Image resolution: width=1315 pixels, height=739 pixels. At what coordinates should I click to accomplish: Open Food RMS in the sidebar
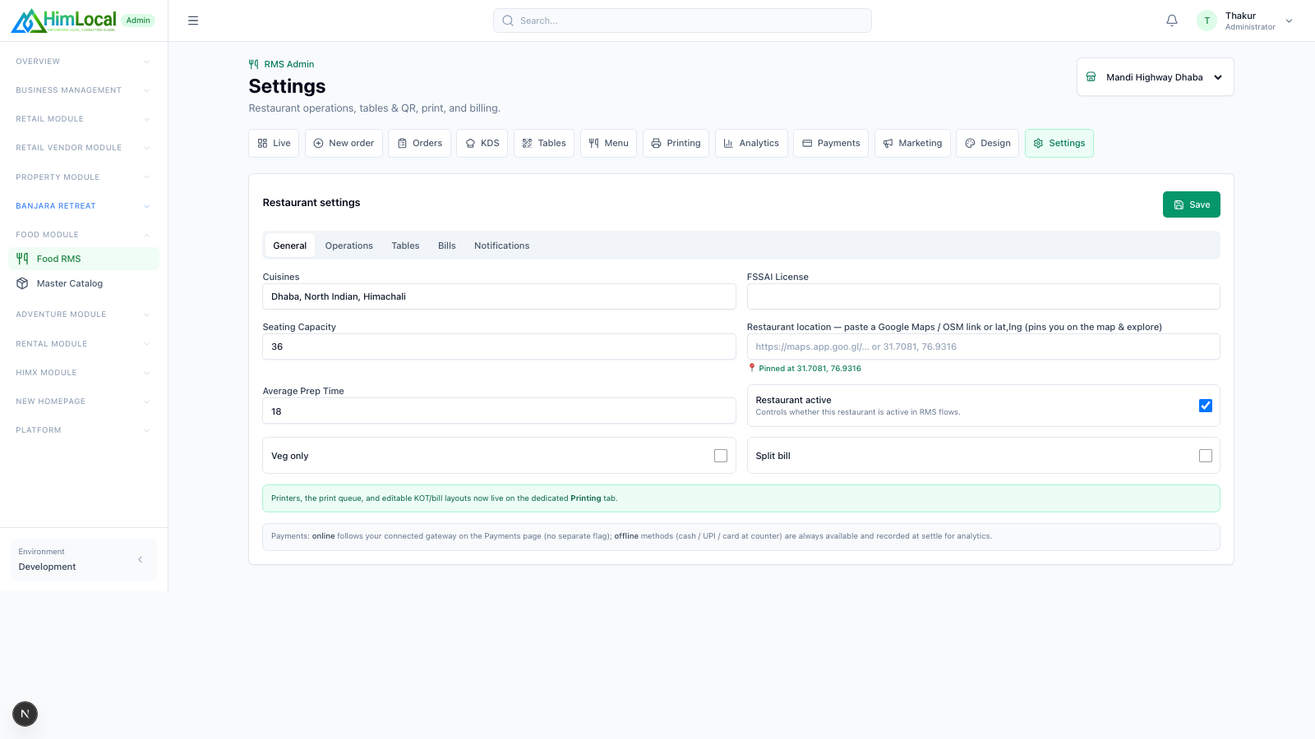click(x=83, y=259)
